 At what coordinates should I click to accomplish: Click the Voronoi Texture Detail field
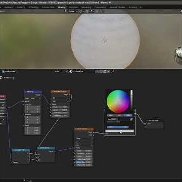pos(60,110)
